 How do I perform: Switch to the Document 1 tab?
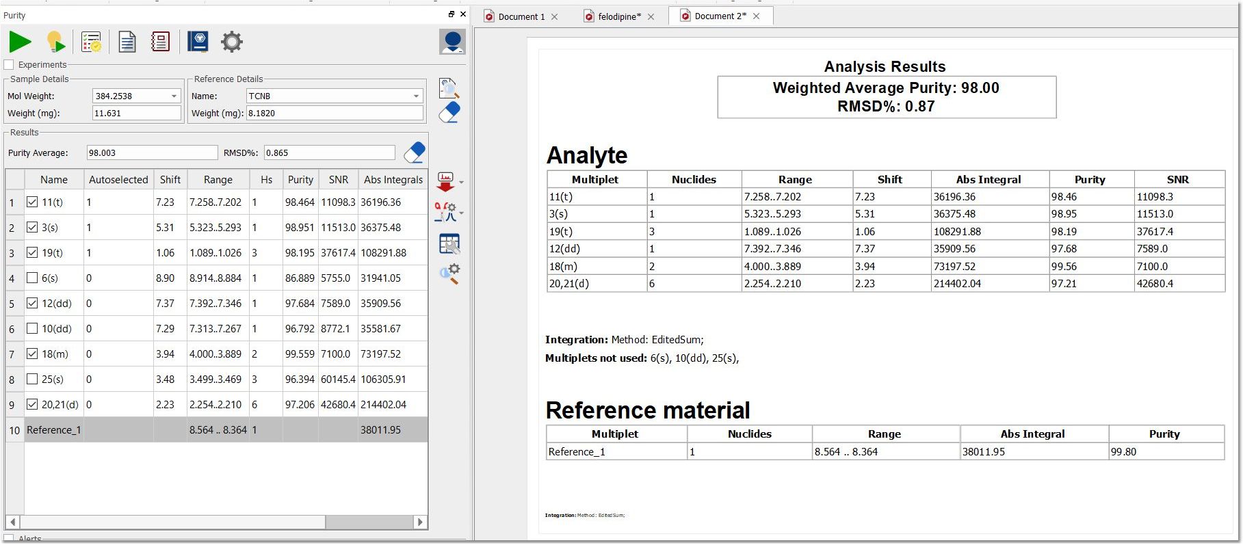click(521, 16)
